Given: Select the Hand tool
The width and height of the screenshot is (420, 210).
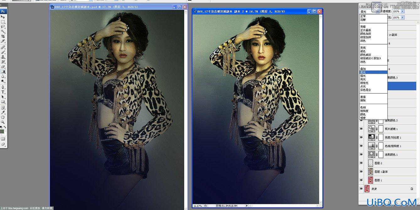Looking at the screenshot, I should click(3, 117).
